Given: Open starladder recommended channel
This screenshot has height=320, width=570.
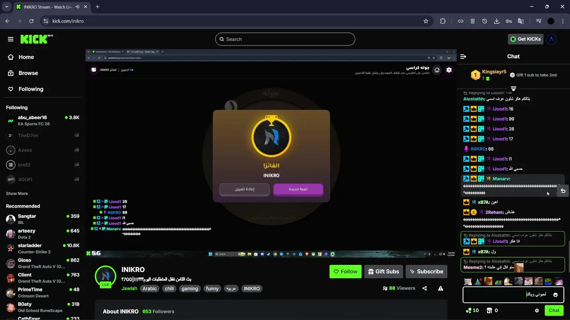Looking at the screenshot, I should pyautogui.click(x=42, y=248).
